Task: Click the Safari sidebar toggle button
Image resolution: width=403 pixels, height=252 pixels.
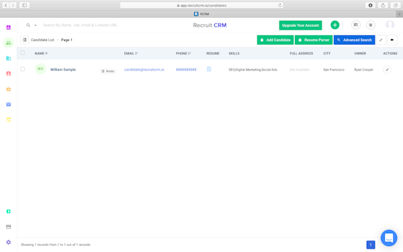Action: 24,5
